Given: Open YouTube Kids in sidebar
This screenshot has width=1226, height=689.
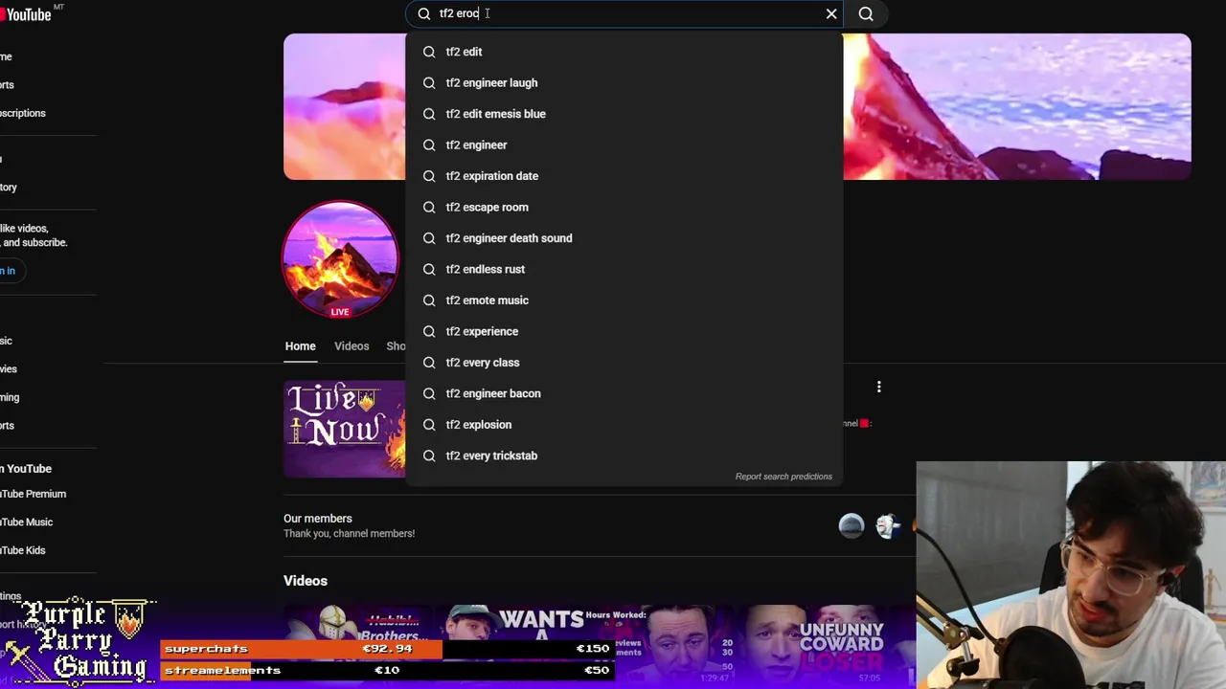Looking at the screenshot, I should click(23, 550).
